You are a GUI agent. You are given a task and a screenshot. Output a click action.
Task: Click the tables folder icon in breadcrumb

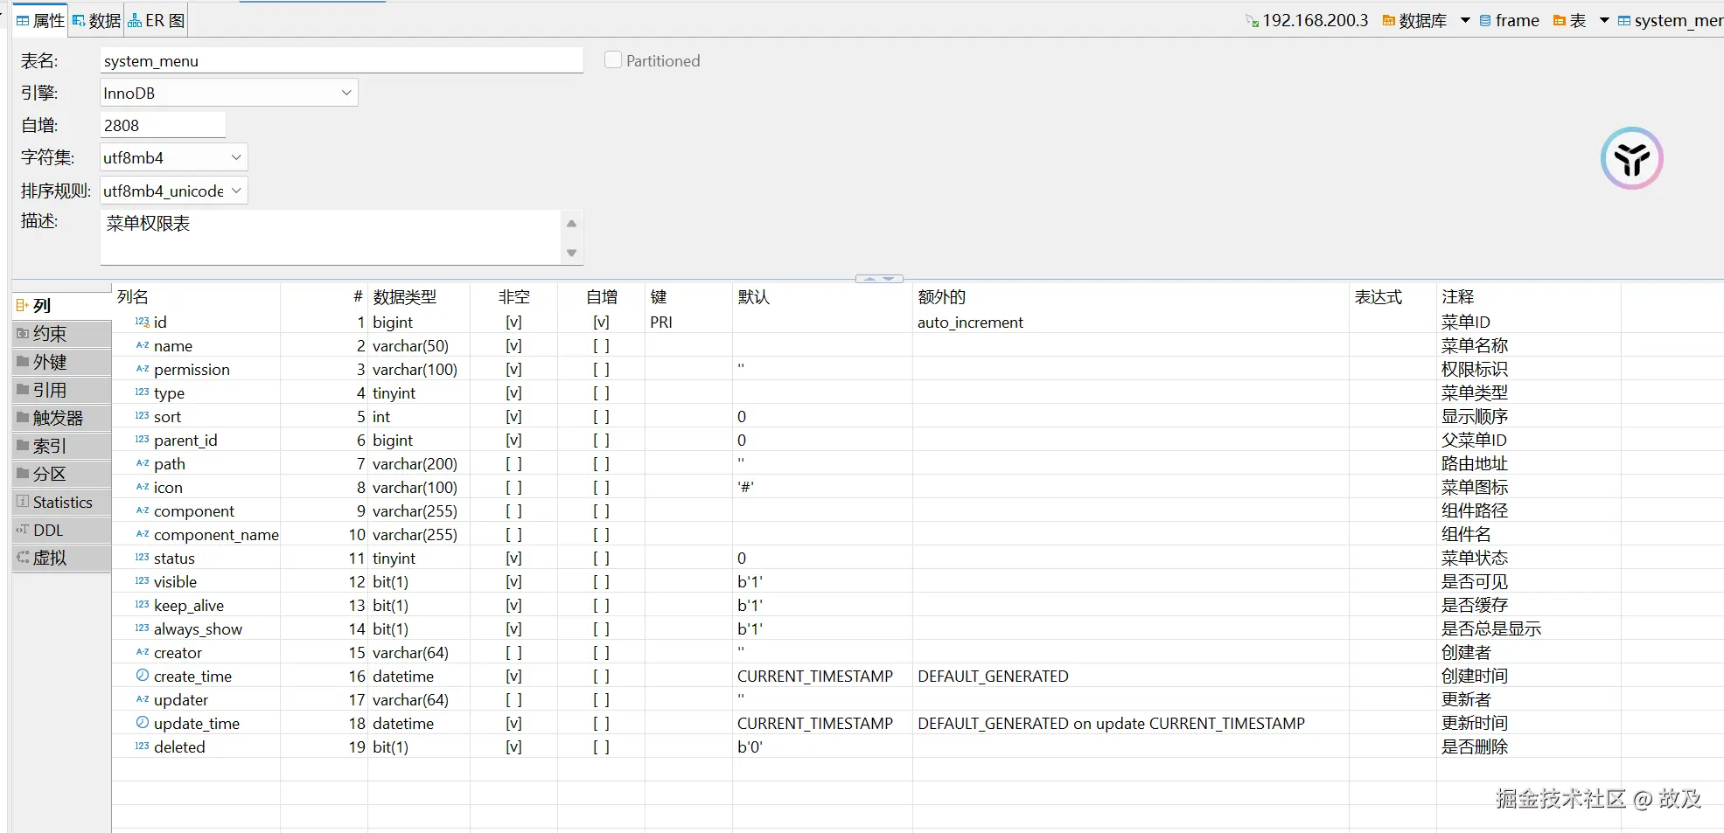[x=1559, y=20]
